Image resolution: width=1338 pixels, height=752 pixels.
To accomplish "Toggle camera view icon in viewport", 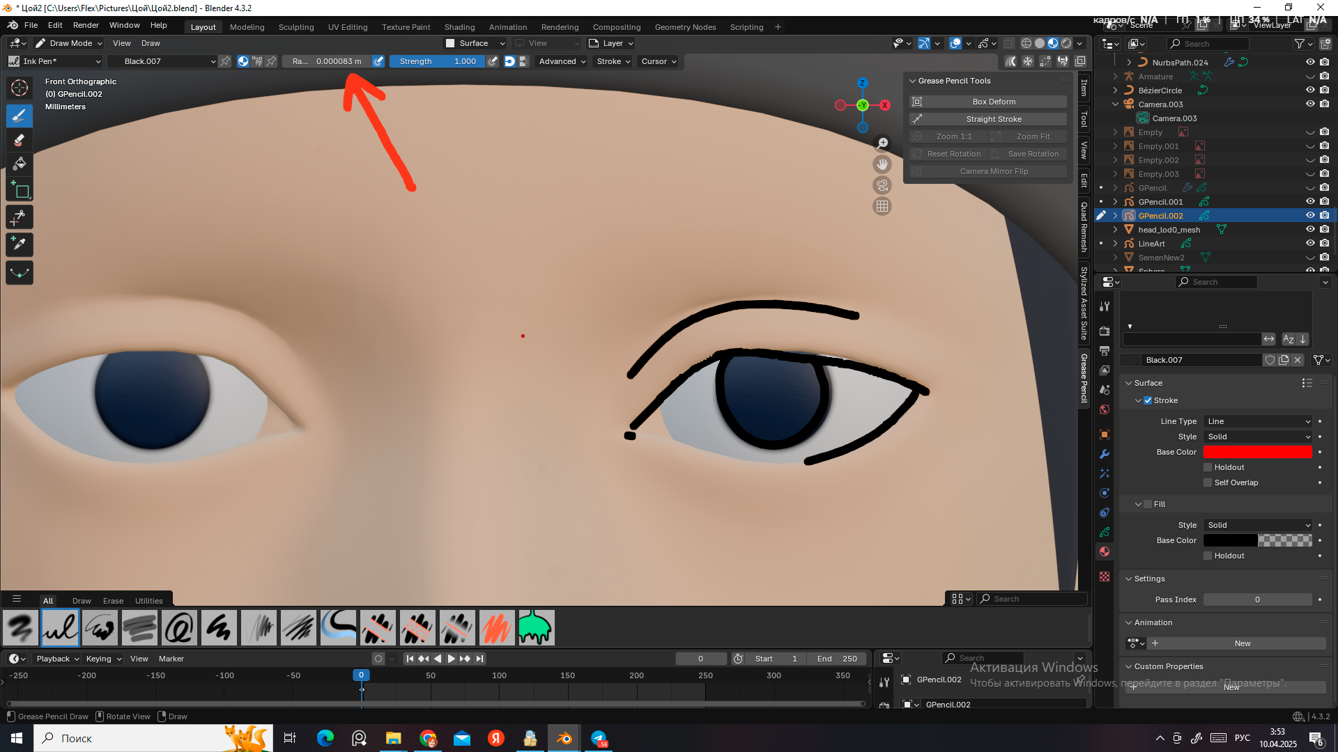I will (882, 185).
